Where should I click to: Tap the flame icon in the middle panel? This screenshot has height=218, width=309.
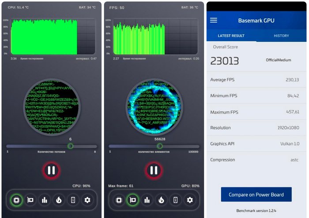click(161, 200)
